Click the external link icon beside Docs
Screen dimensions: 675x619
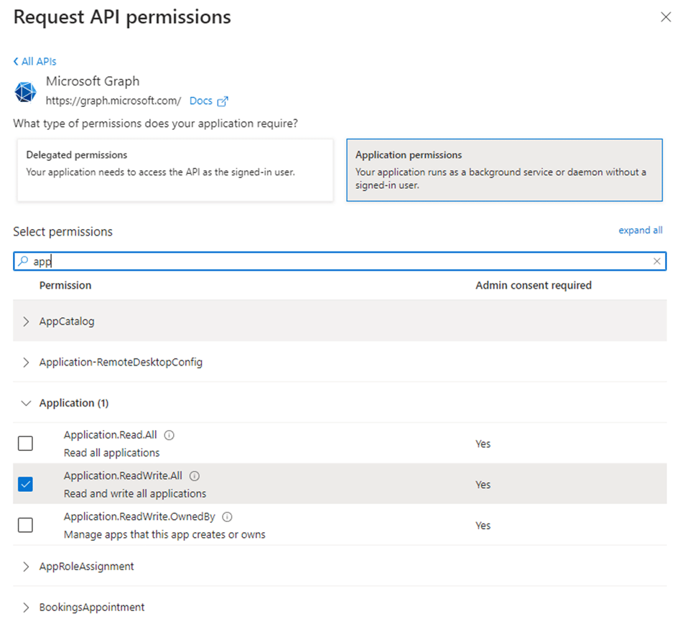point(223,101)
